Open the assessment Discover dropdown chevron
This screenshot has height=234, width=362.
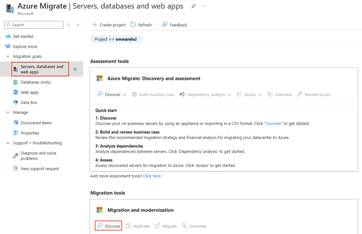tap(125, 95)
